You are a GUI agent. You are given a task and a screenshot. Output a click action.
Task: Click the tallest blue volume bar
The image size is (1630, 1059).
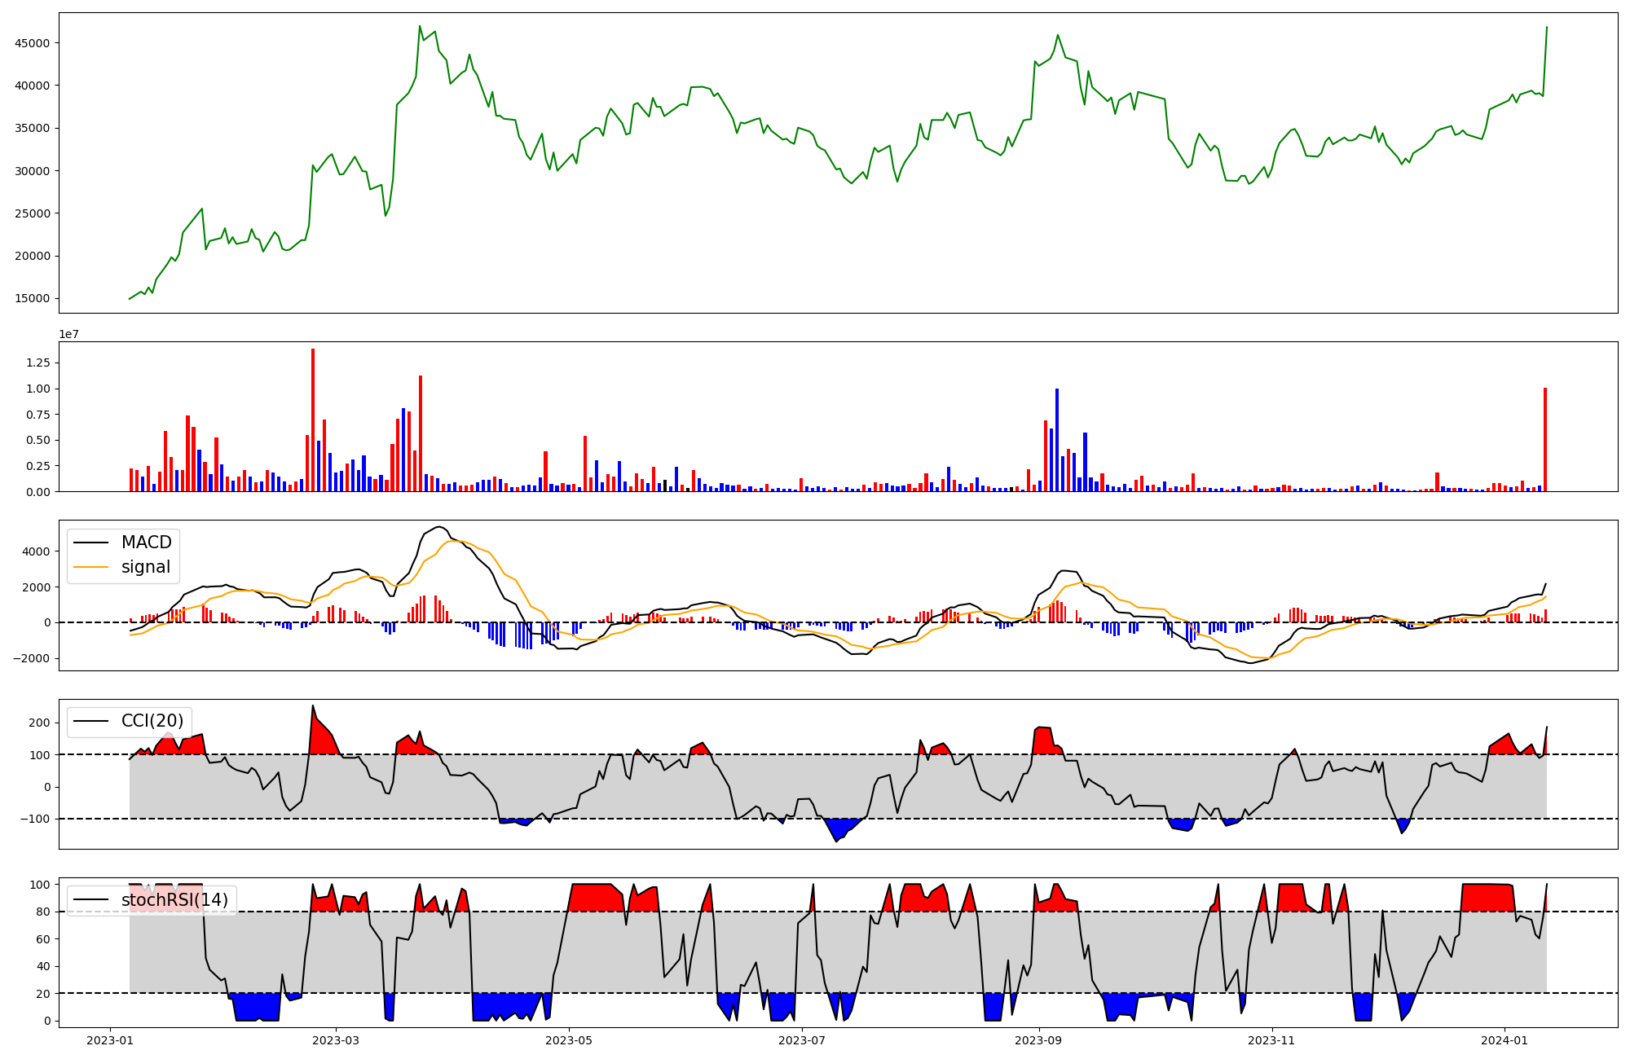[1057, 440]
